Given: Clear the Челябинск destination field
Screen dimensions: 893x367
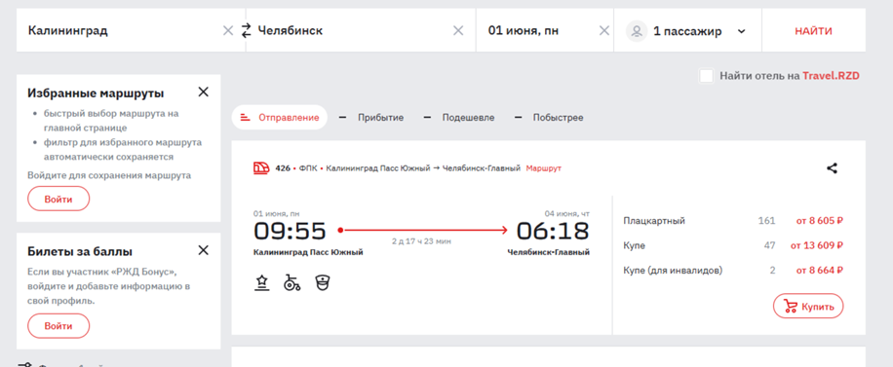Looking at the screenshot, I should click(x=458, y=31).
